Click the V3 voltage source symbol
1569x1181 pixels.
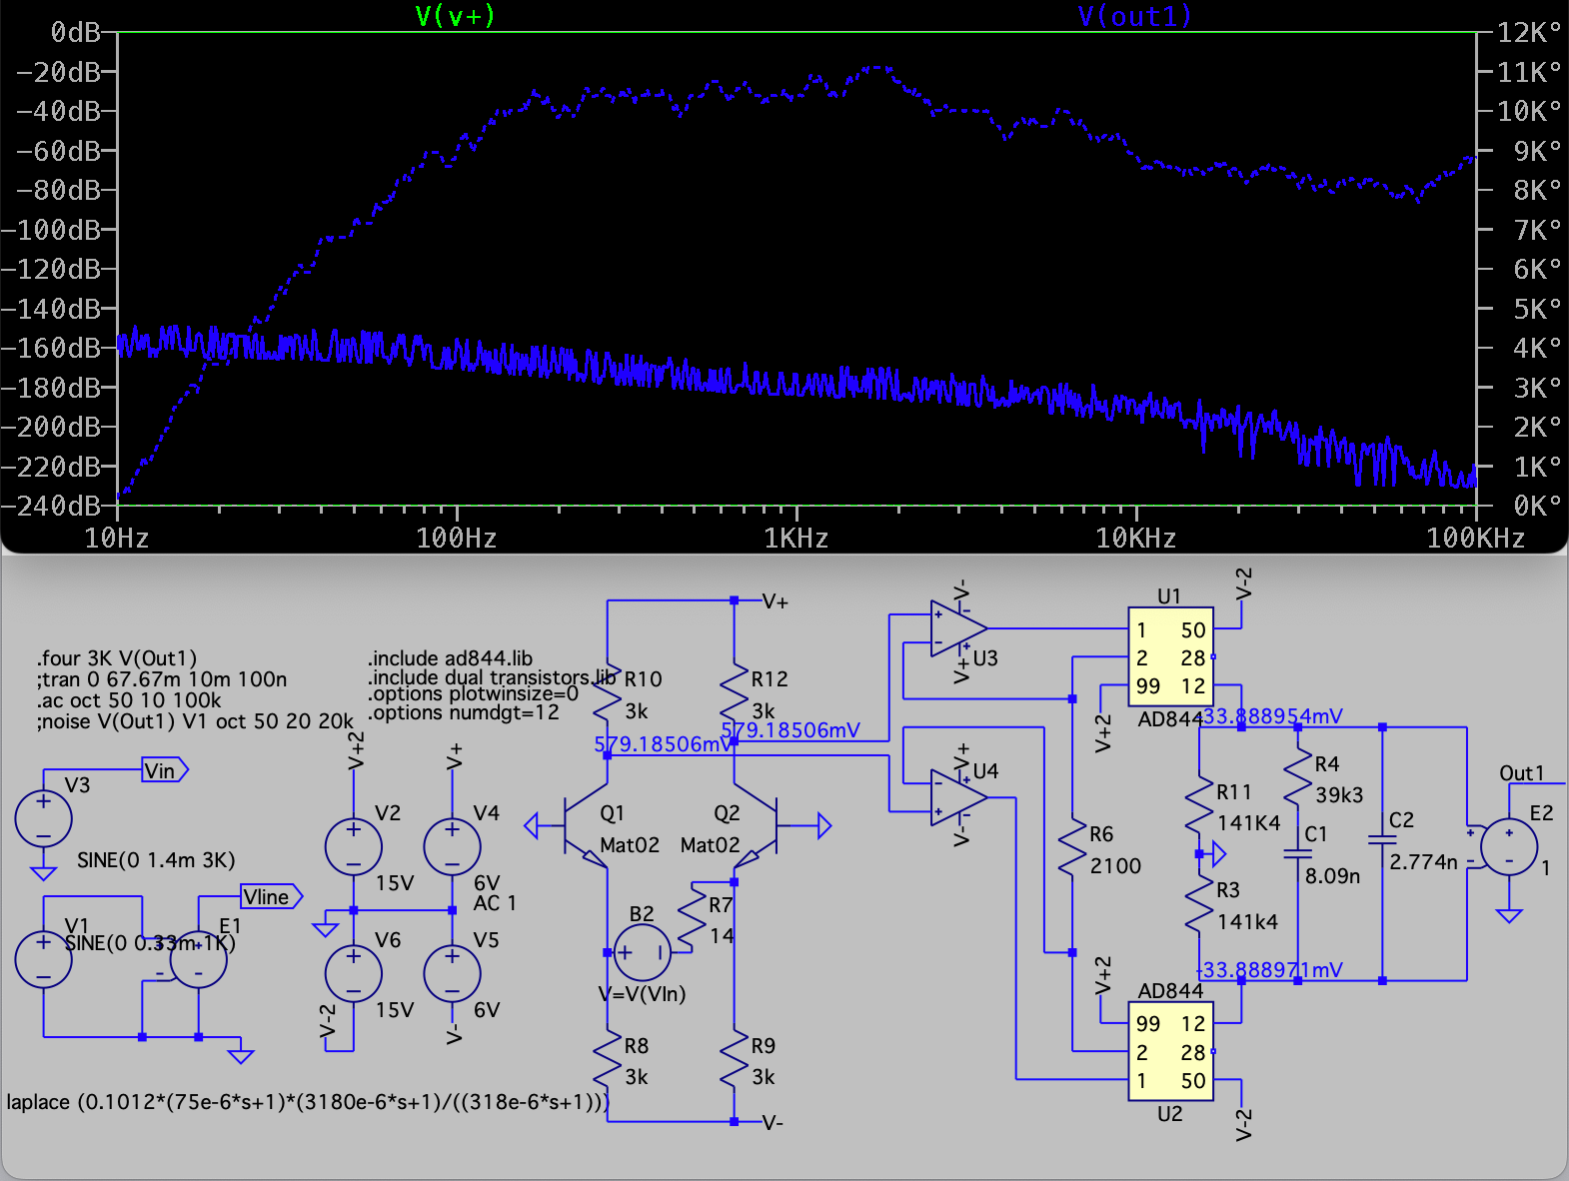[x=43, y=818]
